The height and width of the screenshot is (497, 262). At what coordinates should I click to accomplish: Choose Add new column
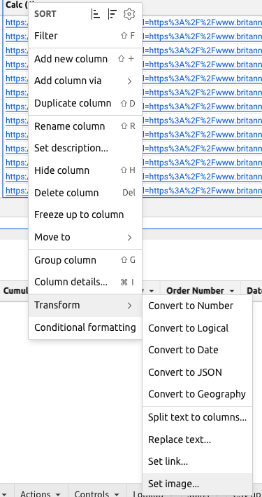point(85,59)
